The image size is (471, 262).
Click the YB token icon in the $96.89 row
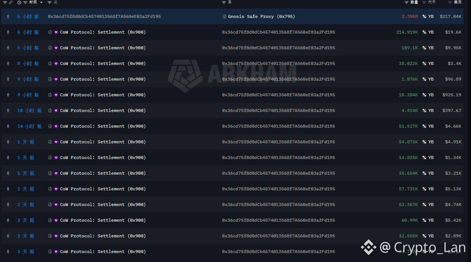point(424,79)
